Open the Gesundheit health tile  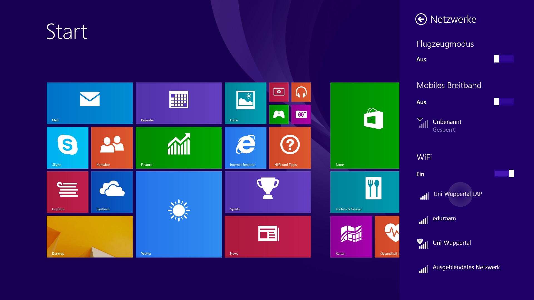coord(387,237)
